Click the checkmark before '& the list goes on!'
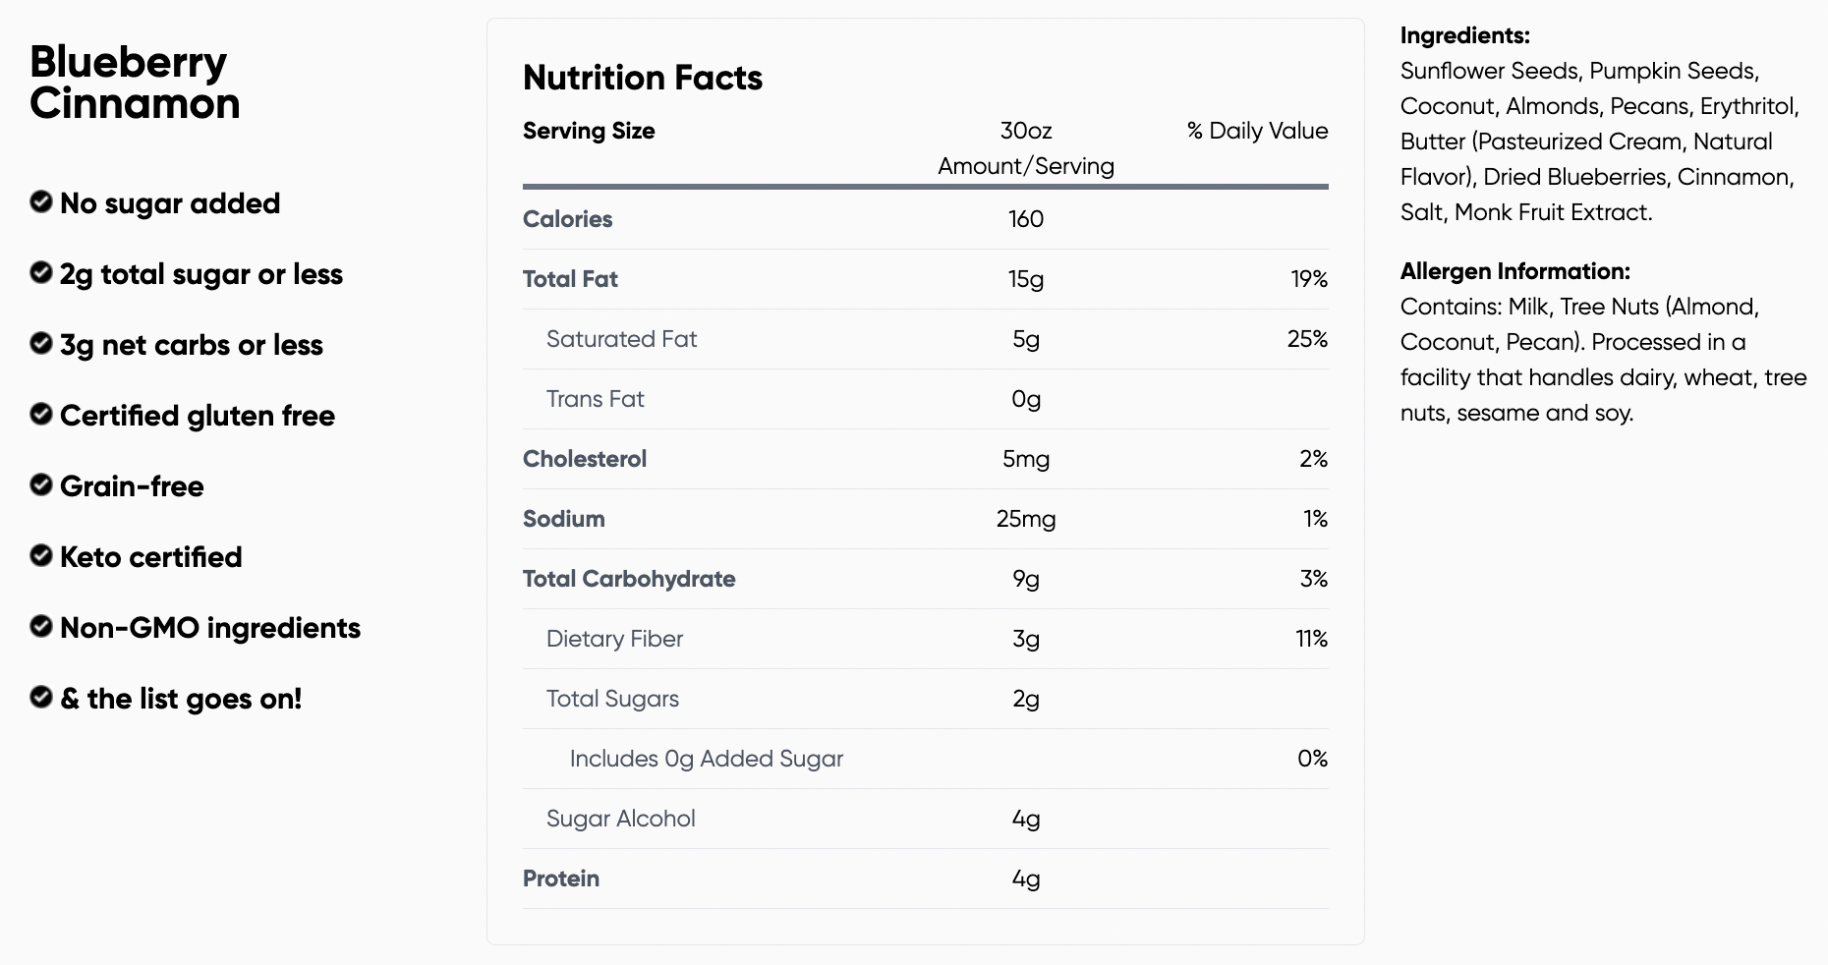 coord(41,697)
